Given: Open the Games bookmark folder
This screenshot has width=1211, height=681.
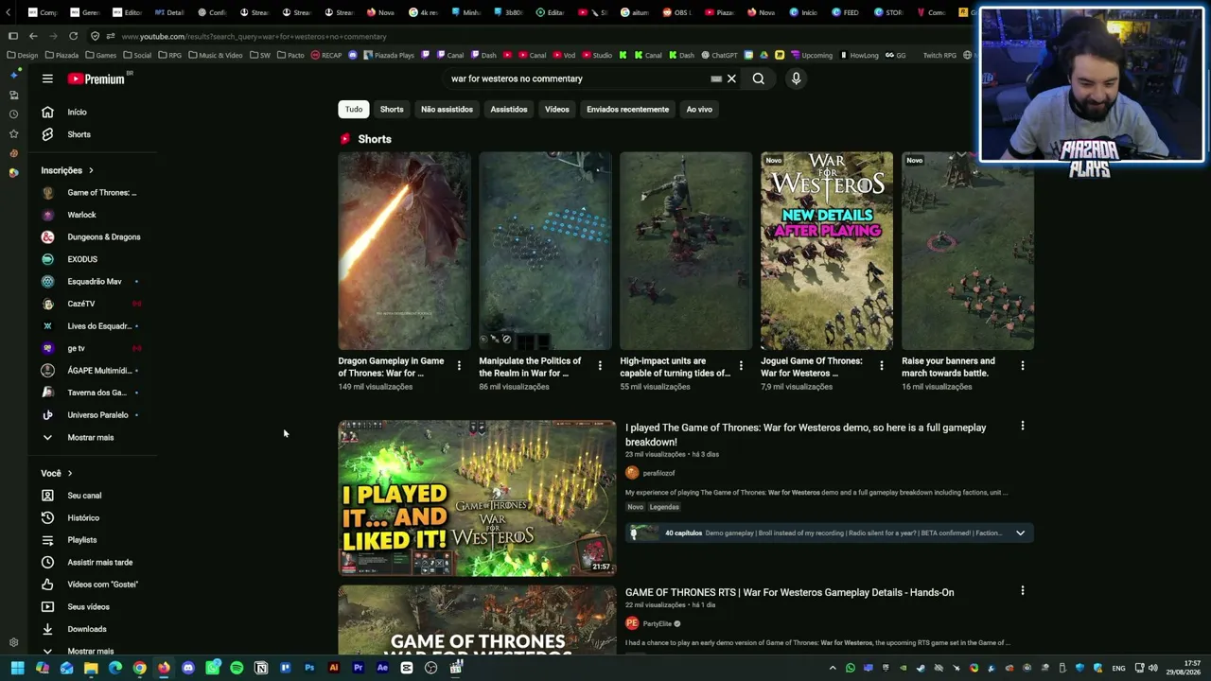Looking at the screenshot, I should 100,55.
